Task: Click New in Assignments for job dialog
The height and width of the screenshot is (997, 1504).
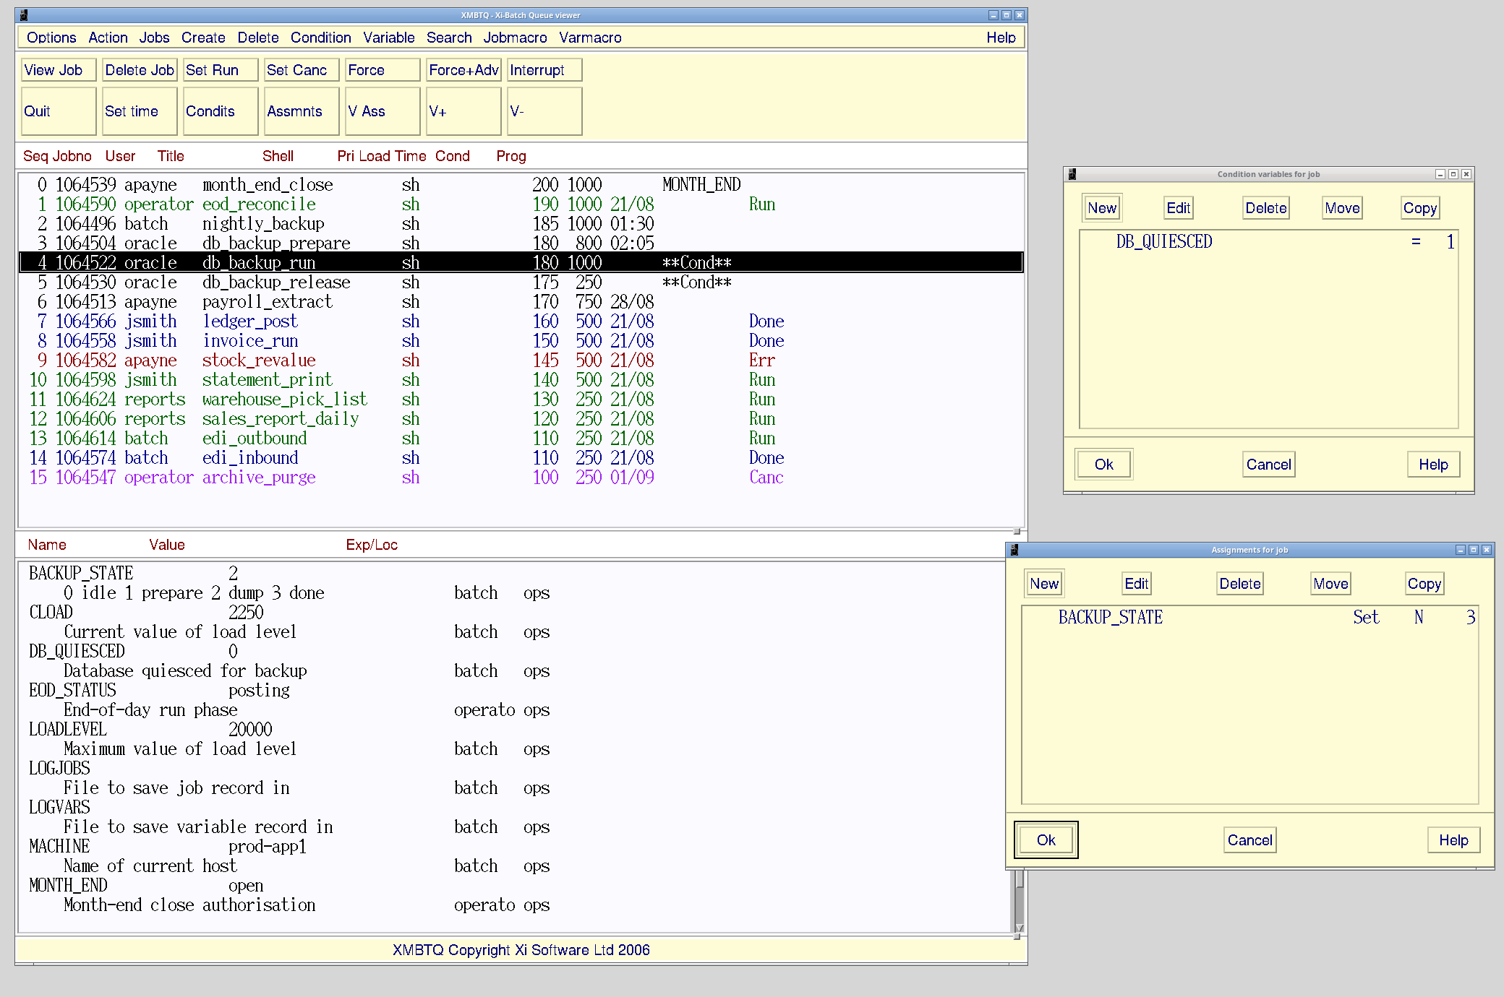Action: coord(1044,584)
